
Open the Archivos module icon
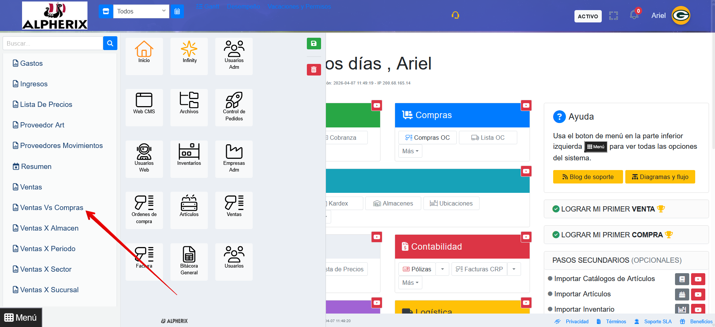(189, 104)
